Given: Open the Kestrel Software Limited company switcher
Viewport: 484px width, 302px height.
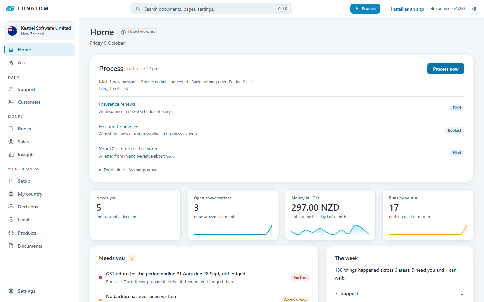Looking at the screenshot, I should click(39, 31).
